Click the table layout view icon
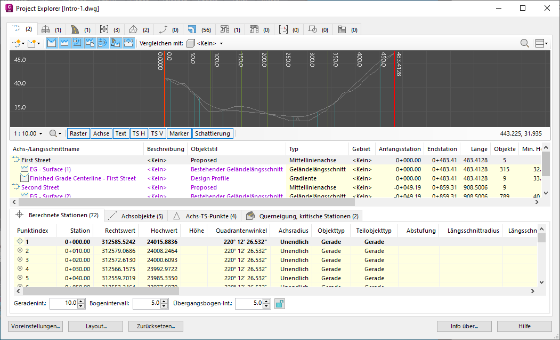The width and height of the screenshot is (560, 340). [x=540, y=43]
